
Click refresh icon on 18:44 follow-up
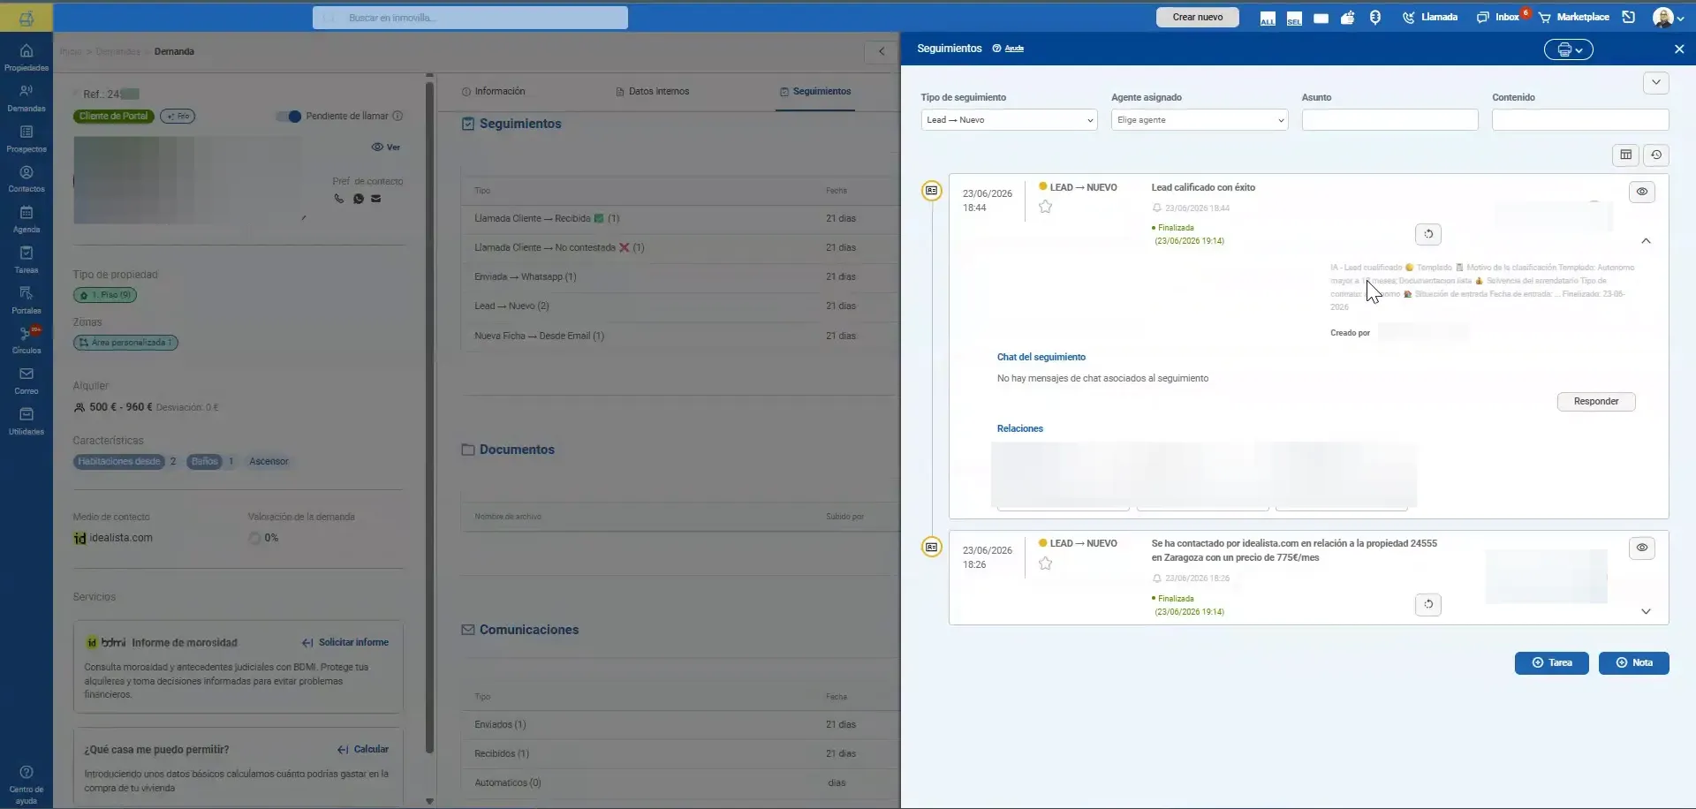click(x=1428, y=234)
